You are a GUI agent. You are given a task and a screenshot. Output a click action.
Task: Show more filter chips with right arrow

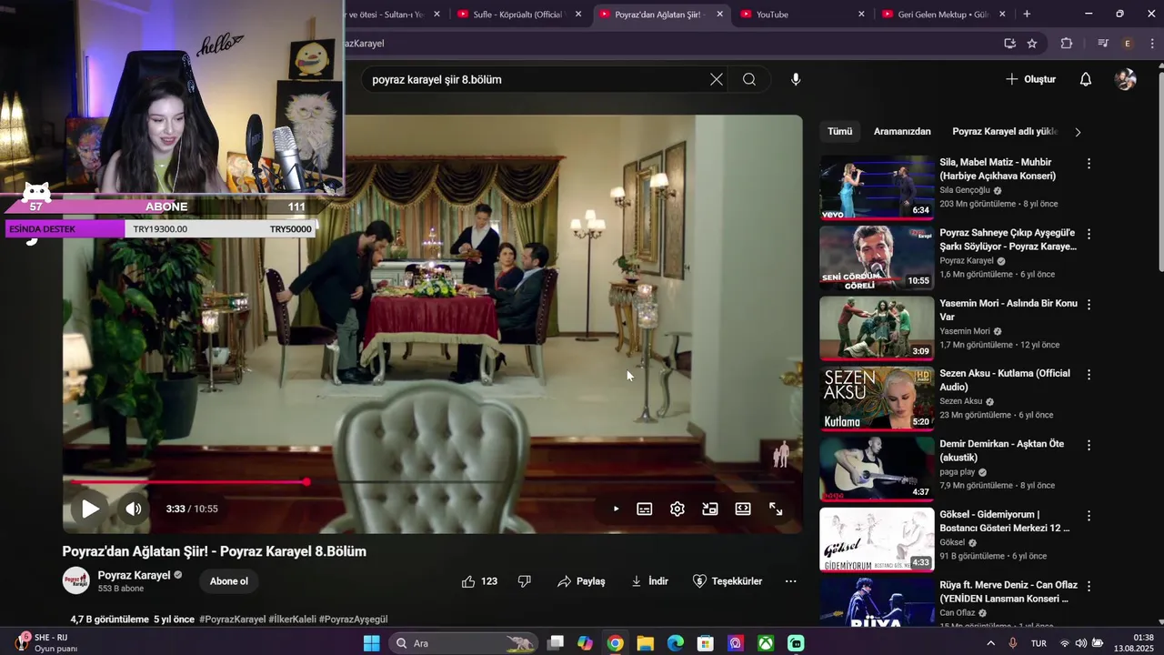1078,132
